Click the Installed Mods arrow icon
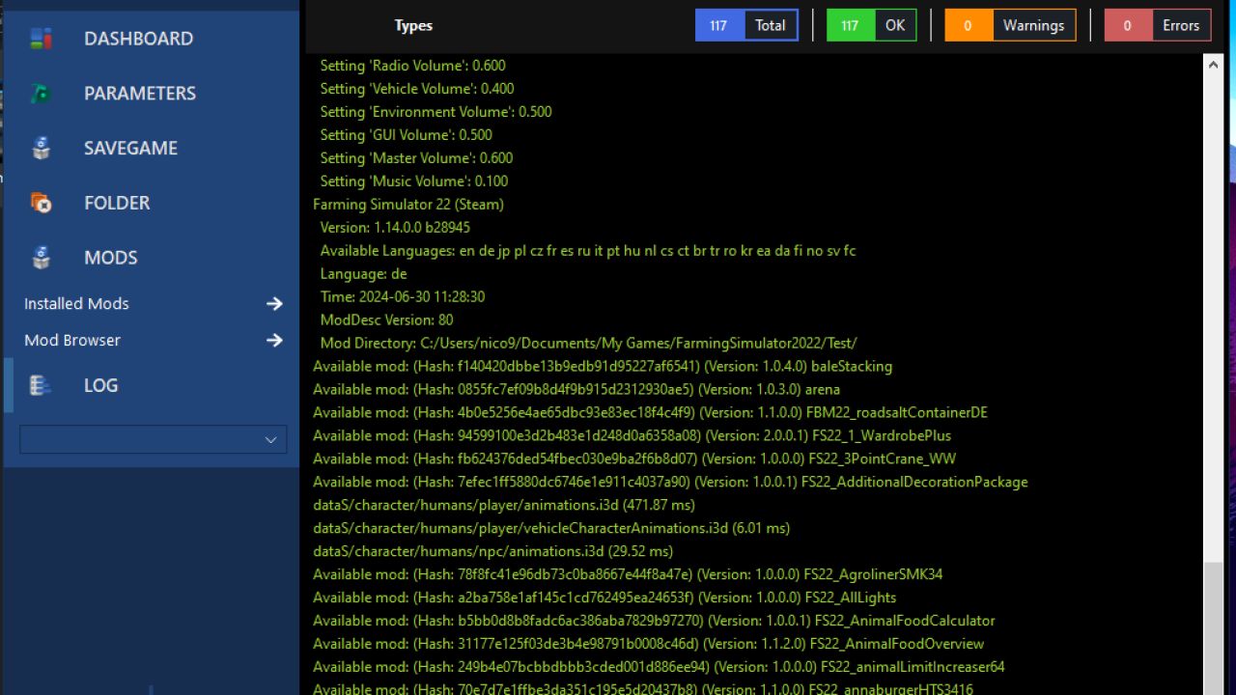Viewport: 1236px width, 695px height. point(274,304)
